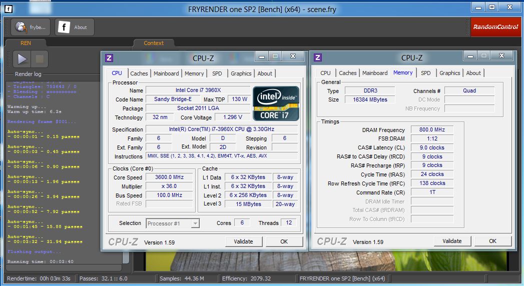The height and width of the screenshot is (286, 524).
Task: Switch to the REN tab
Action: pyautogui.click(x=26, y=43)
